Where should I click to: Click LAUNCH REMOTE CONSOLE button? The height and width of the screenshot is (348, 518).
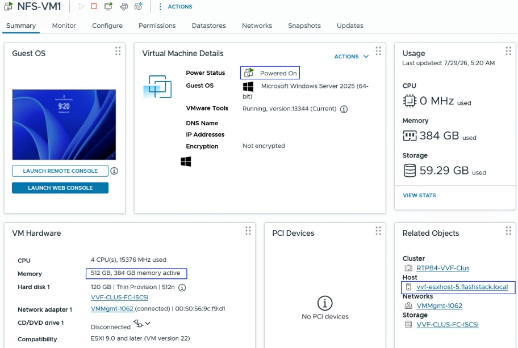pyautogui.click(x=60, y=171)
